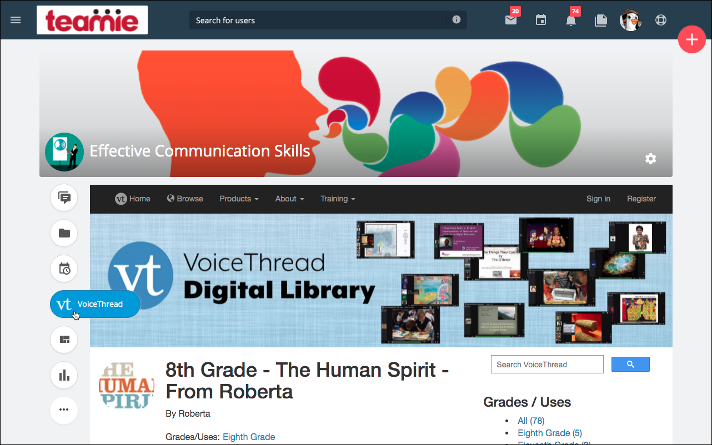Open the Eighth Grade grades/uses link
The height and width of the screenshot is (445, 712).
(249, 437)
